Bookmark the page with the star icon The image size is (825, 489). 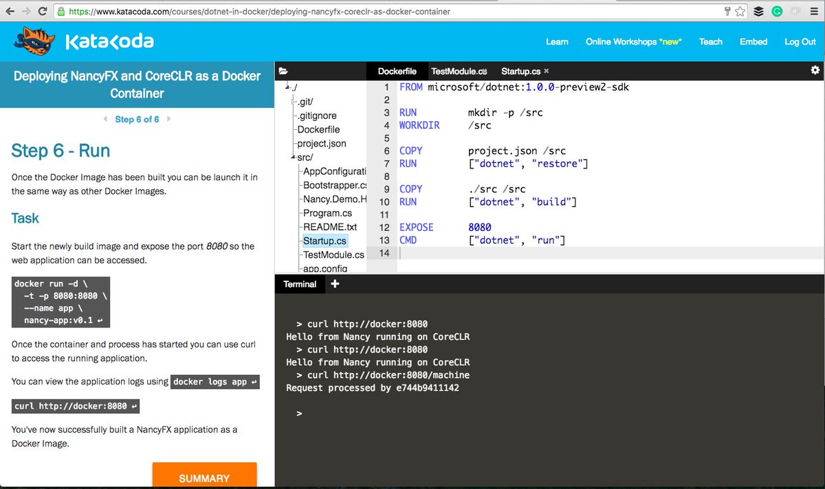point(740,12)
